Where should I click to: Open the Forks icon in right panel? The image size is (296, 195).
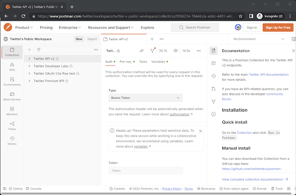214,102
